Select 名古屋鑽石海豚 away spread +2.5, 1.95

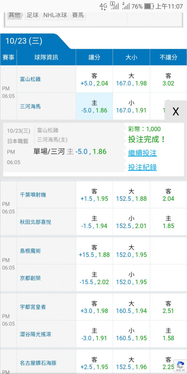[94, 362]
